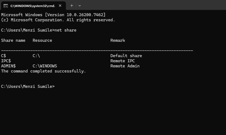
Task: Click the ADMIN$ share name entry
Action: [x=8, y=66]
